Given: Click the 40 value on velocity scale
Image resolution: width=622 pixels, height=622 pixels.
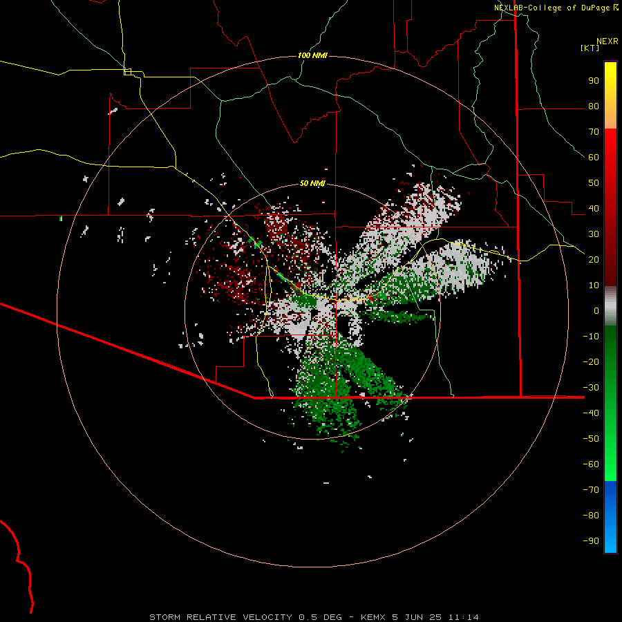Looking at the screenshot, I should point(594,209).
